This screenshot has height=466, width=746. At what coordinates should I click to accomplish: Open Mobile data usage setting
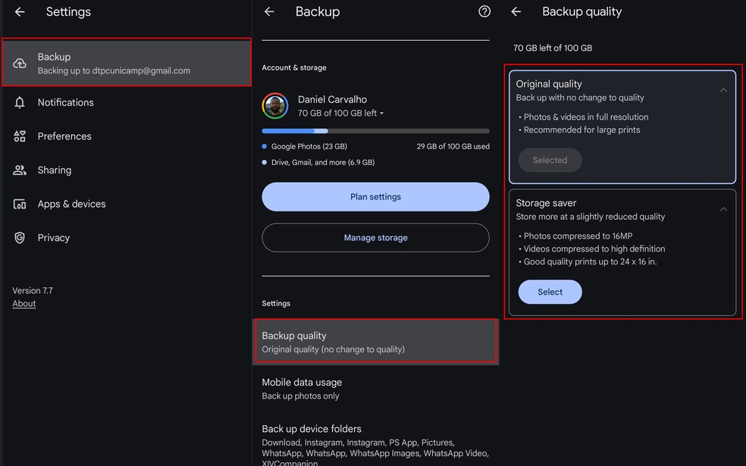[375, 389]
